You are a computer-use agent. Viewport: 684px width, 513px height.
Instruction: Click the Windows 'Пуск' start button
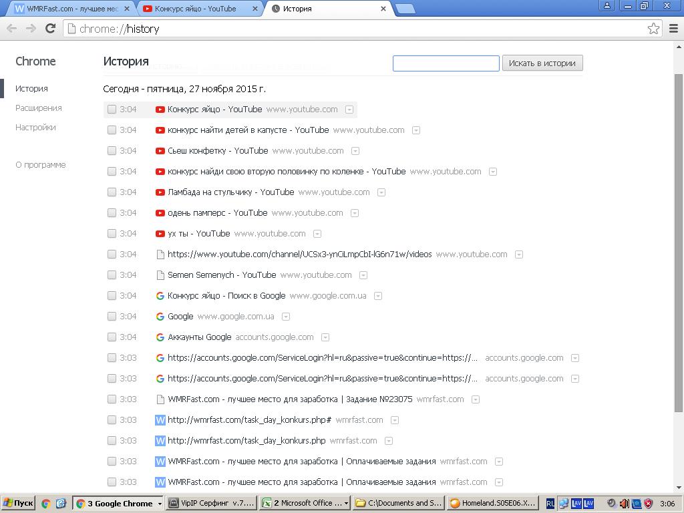[18, 504]
